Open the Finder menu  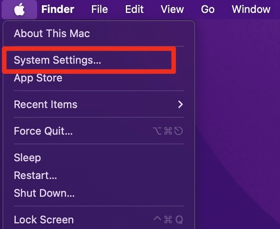pyautogui.click(x=58, y=9)
